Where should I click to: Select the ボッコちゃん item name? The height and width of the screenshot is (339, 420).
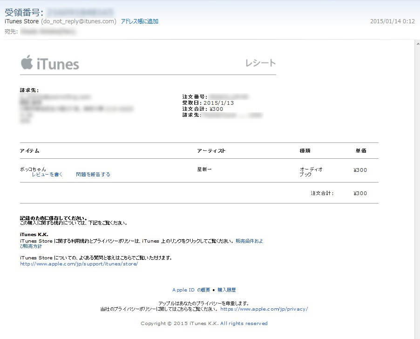pos(33,169)
